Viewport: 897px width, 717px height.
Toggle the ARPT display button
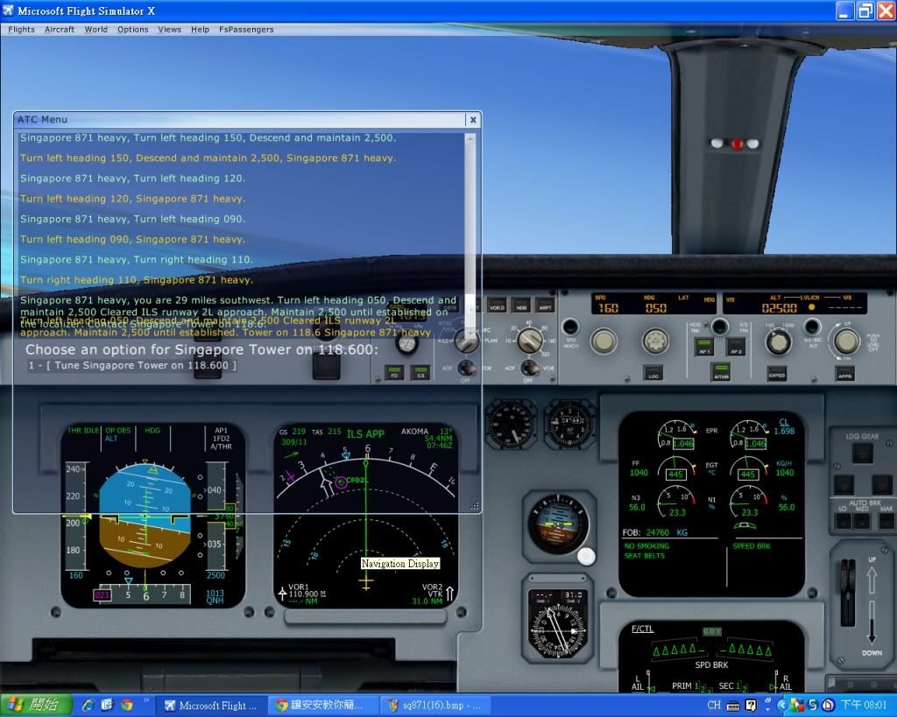pyautogui.click(x=545, y=306)
